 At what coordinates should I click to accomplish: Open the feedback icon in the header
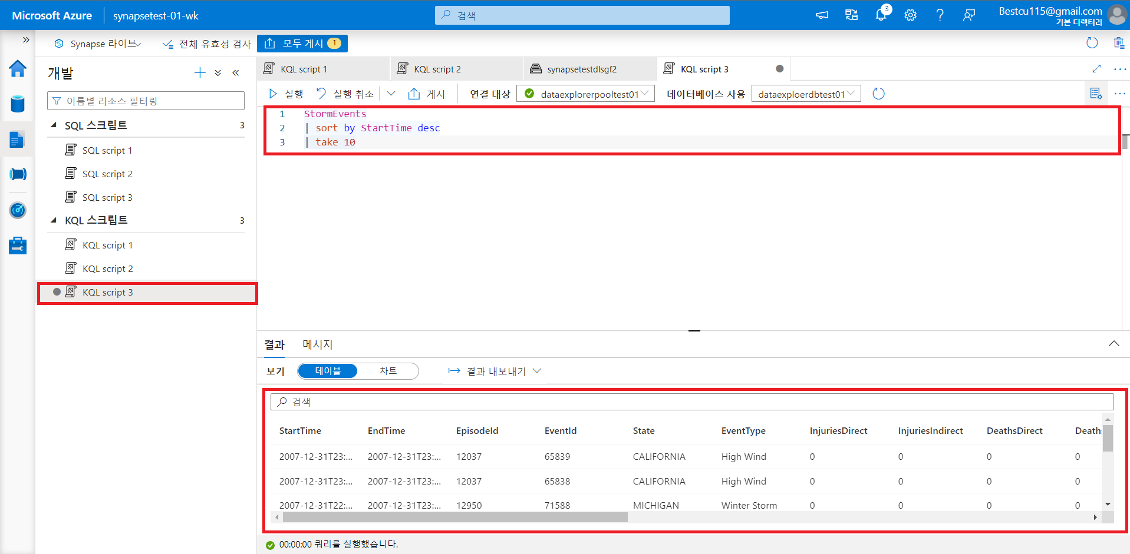tap(969, 15)
